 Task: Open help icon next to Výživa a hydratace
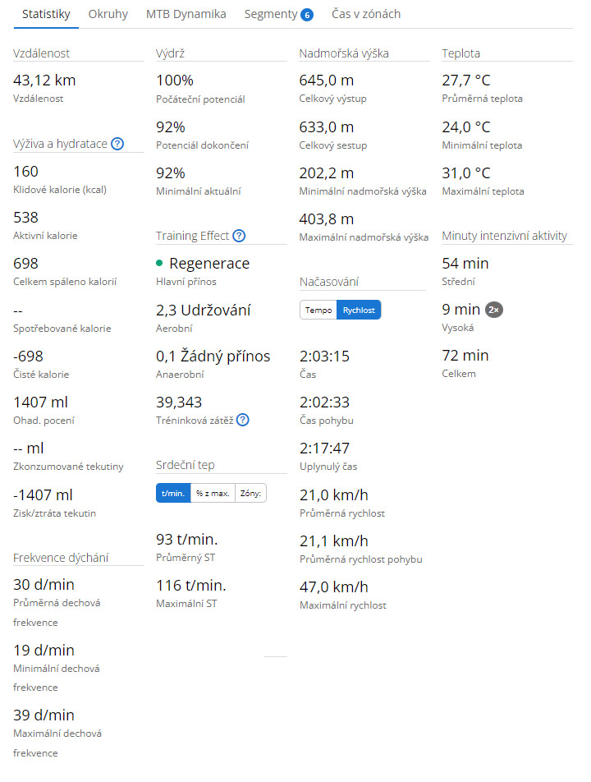click(x=117, y=144)
